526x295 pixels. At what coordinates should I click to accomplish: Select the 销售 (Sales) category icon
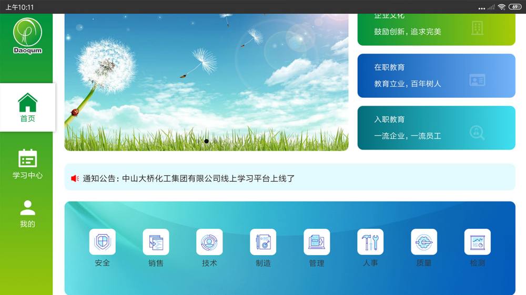[156, 242]
